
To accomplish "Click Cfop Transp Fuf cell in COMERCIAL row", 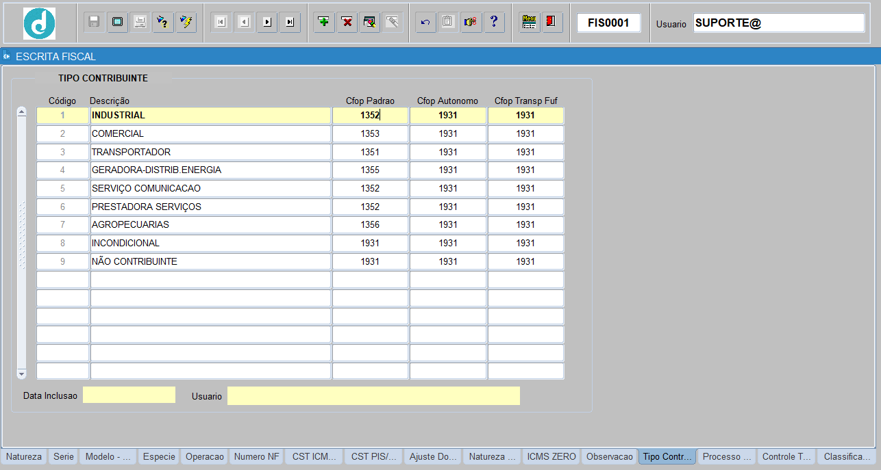I will (x=525, y=133).
